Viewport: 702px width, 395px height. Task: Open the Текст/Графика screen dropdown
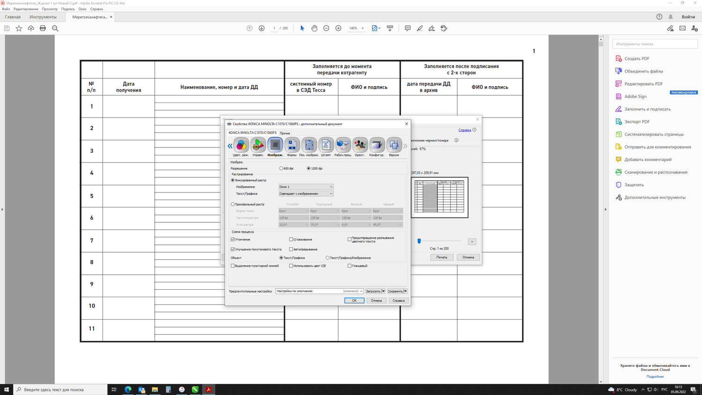pyautogui.click(x=306, y=194)
